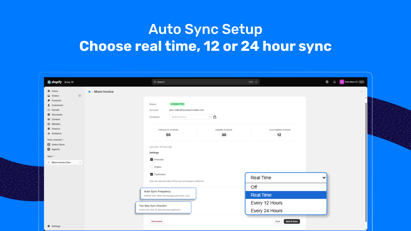Click the Search input field
The height and width of the screenshot is (231, 411).
[x=206, y=82]
